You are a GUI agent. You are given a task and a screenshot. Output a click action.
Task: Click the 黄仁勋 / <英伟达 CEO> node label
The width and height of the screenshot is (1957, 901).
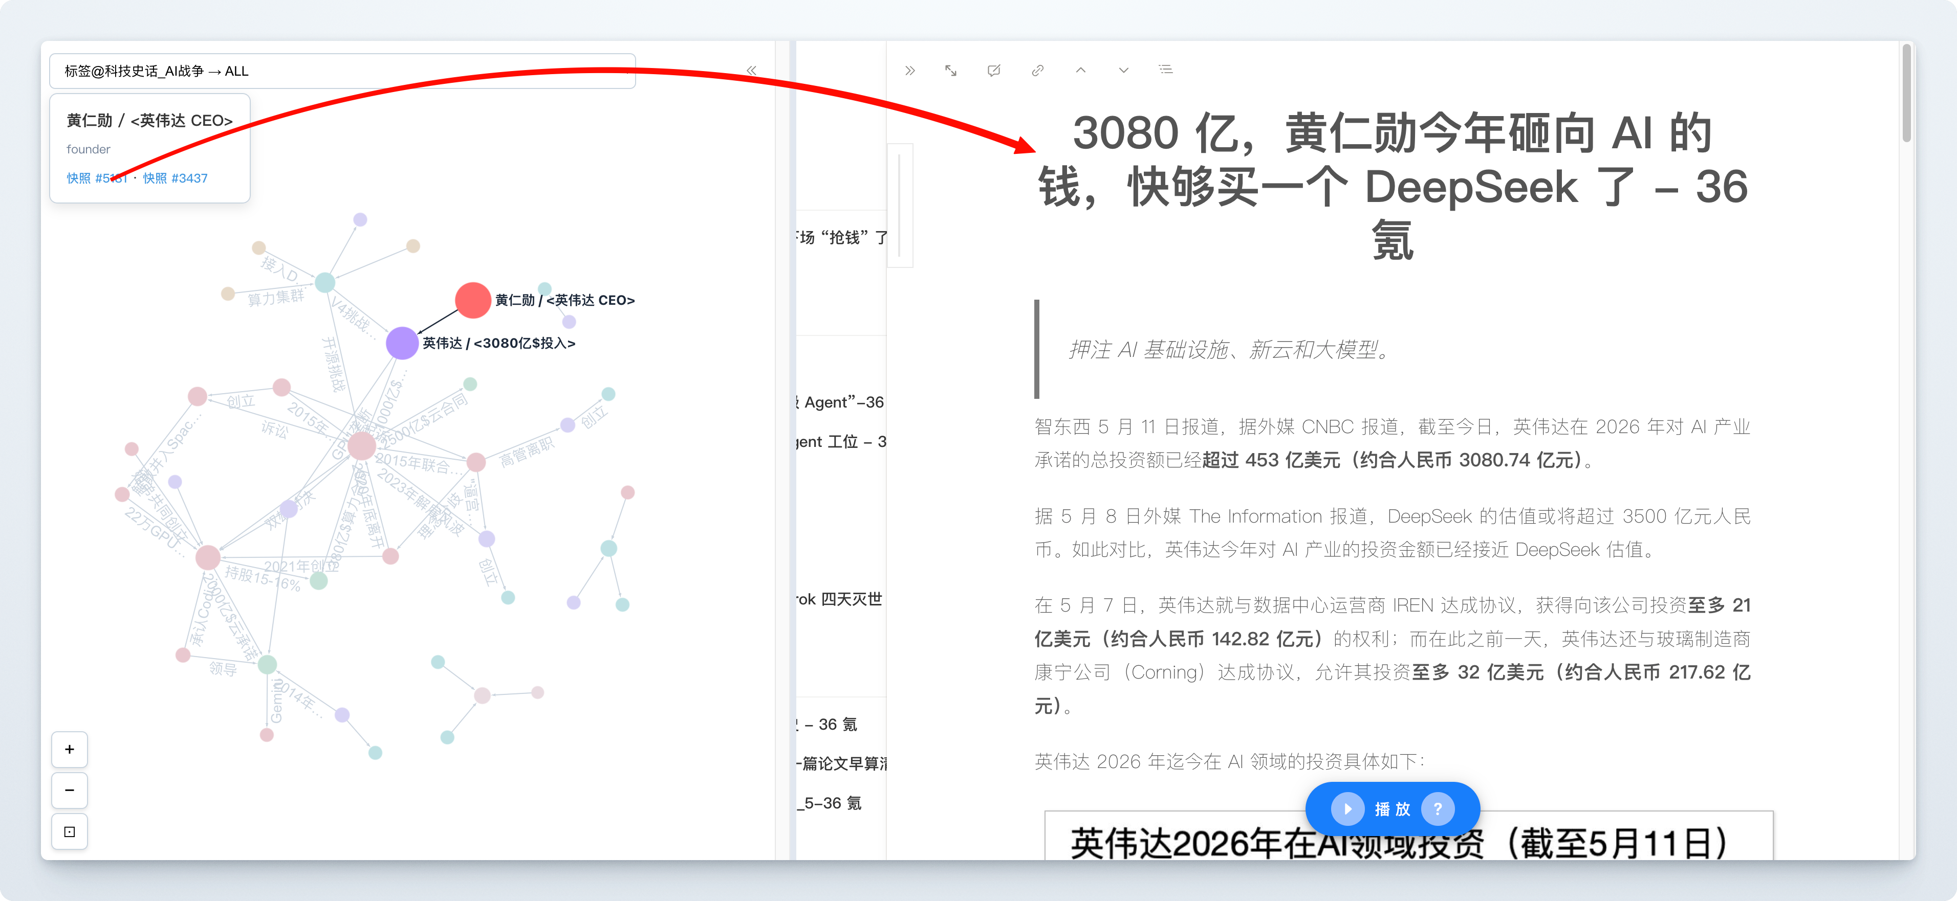564,301
